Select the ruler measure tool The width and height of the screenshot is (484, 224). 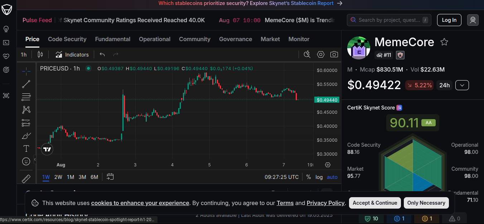[26, 178]
